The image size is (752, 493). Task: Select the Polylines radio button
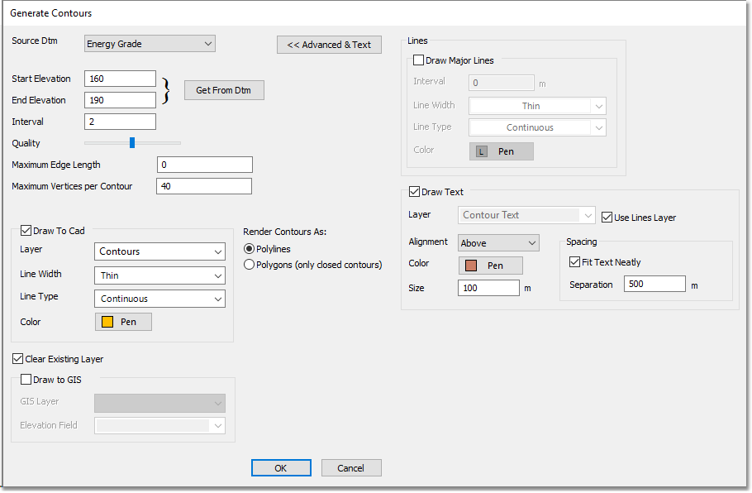[249, 249]
